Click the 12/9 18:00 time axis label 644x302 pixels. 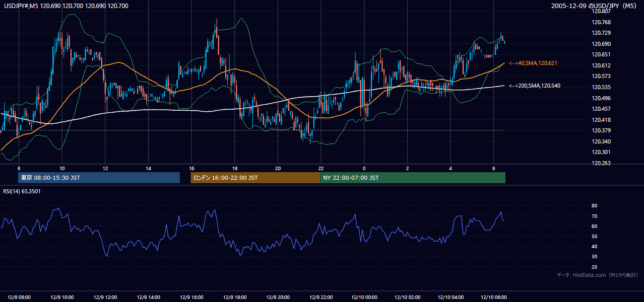(x=235, y=297)
